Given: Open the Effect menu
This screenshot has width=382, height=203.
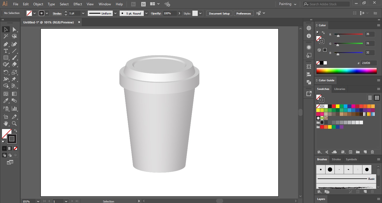Looking at the screenshot, I should 77,4.
